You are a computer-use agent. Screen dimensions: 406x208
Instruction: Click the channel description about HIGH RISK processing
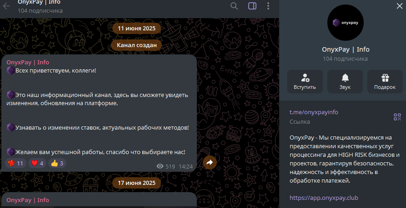pos(344,159)
